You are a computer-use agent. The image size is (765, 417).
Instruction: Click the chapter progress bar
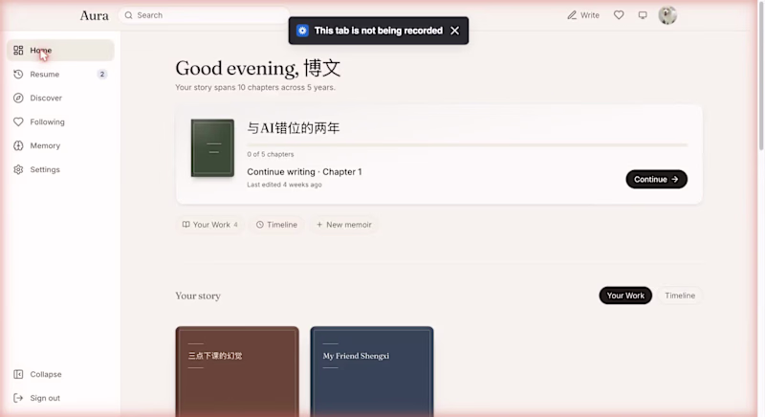coord(468,144)
